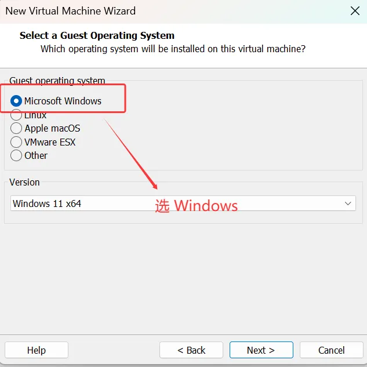
Task: Click the 'Guest operating system' group label
Action: click(57, 81)
